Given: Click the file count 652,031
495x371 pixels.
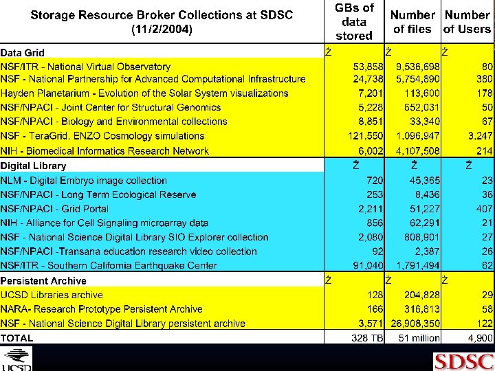Looking at the screenshot, I should [421, 107].
